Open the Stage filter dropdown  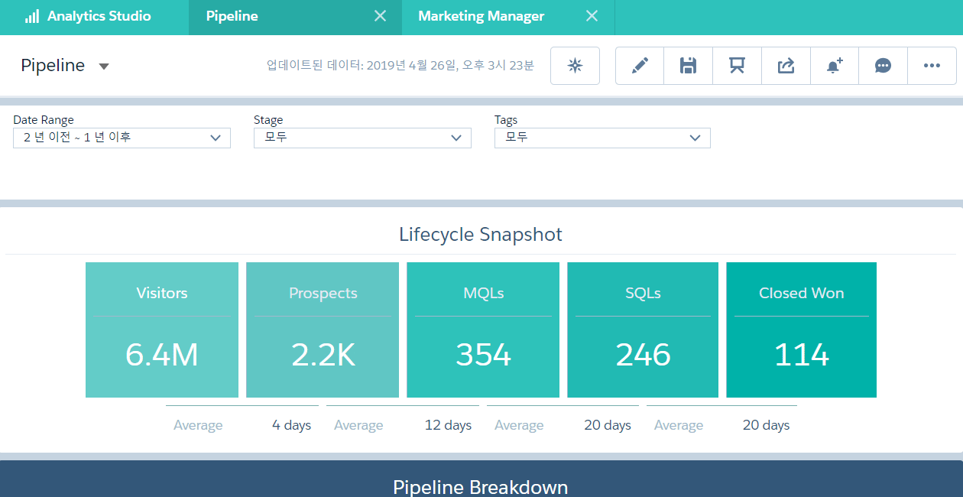[x=362, y=138]
